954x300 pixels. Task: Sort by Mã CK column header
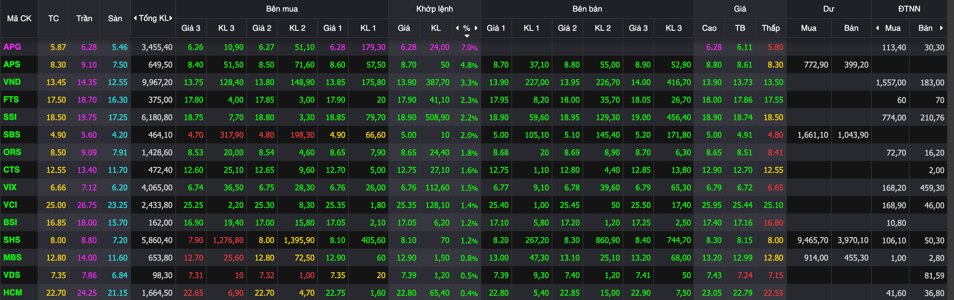pyautogui.click(x=19, y=19)
